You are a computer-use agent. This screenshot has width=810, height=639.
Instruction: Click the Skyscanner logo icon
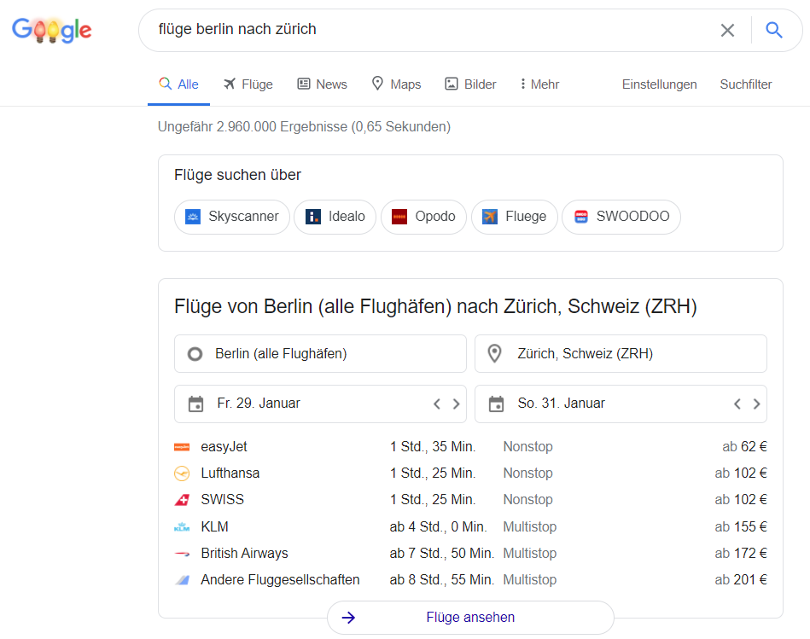pyautogui.click(x=193, y=217)
